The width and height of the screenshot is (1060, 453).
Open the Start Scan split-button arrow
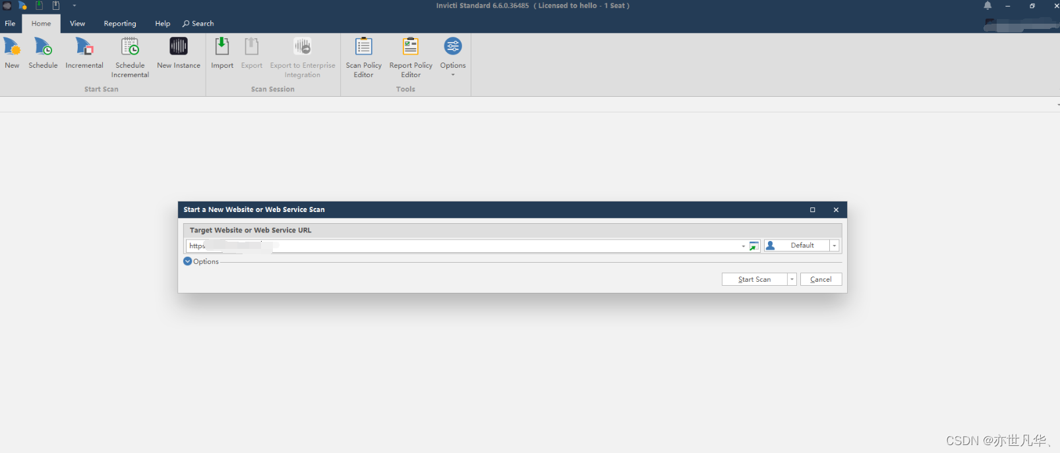(x=792, y=279)
